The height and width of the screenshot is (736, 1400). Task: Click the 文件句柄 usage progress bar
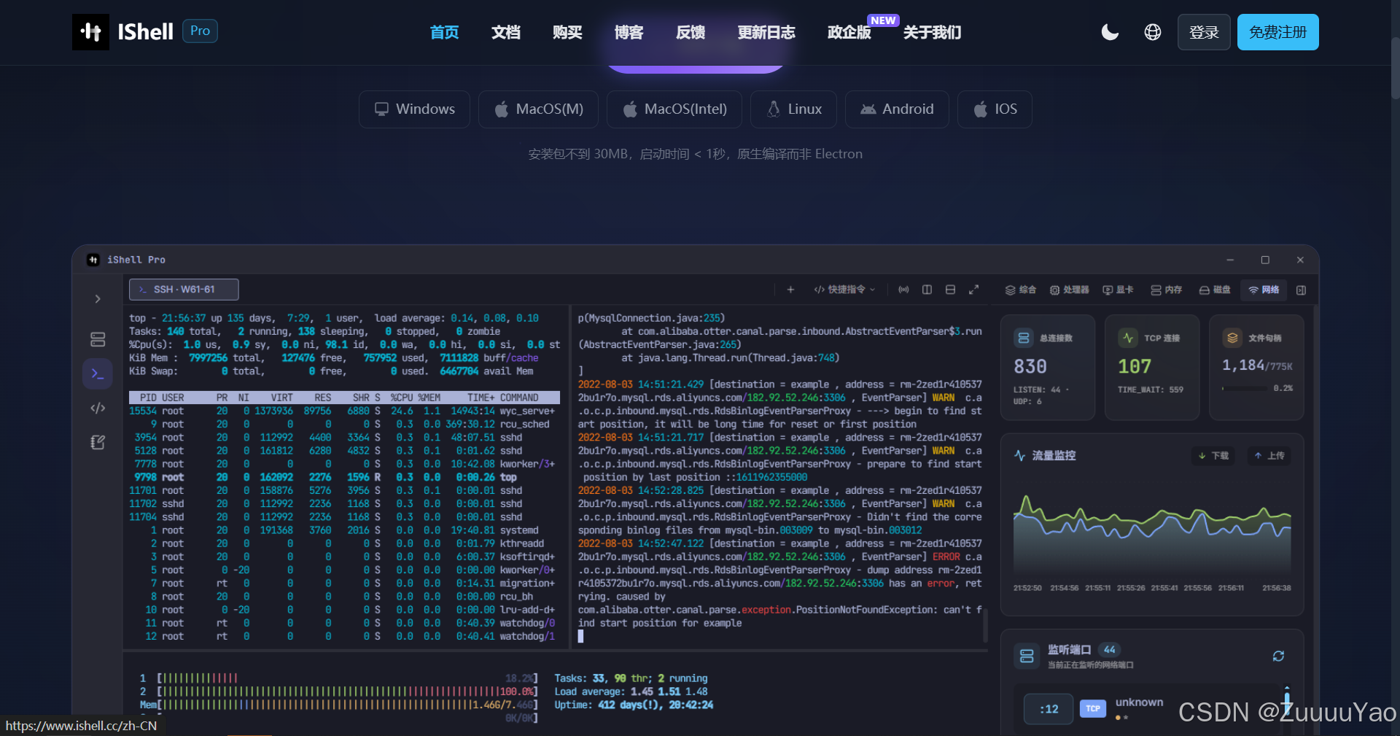pyautogui.click(x=1245, y=388)
